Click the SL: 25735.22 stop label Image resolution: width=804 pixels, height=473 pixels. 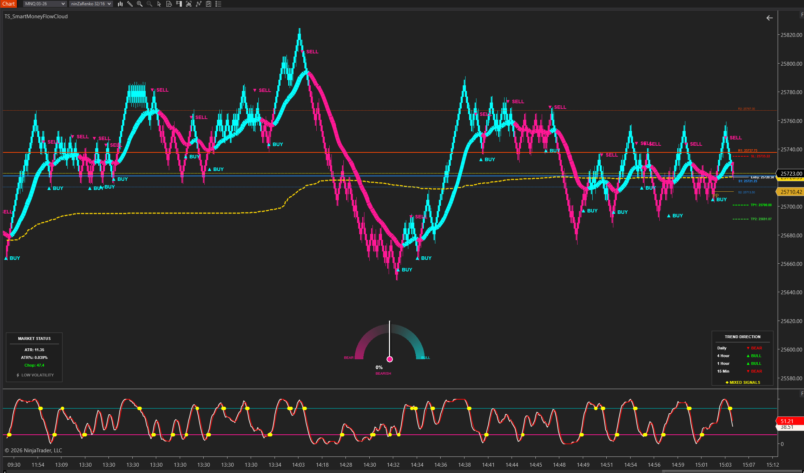[x=760, y=156]
